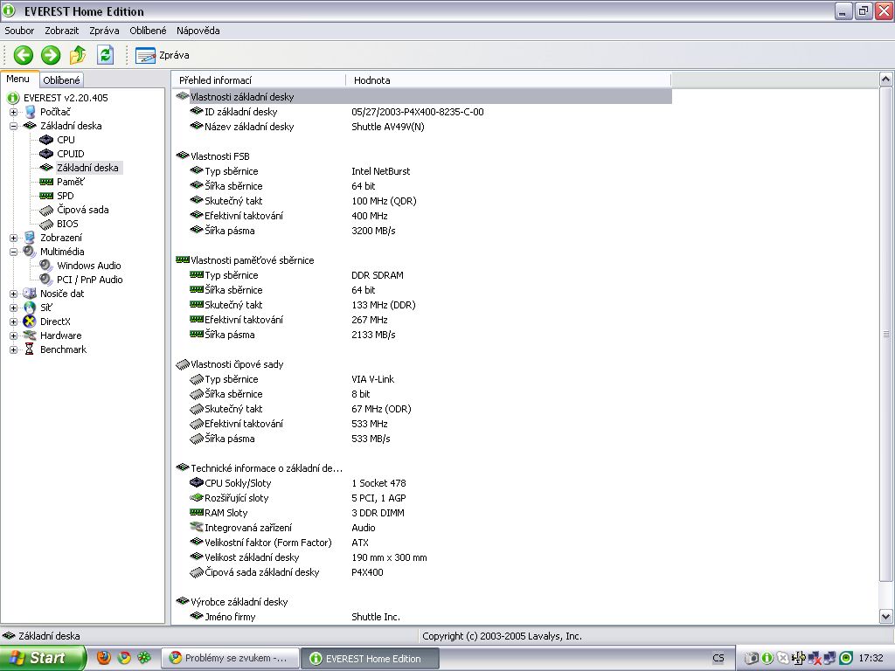Expand the DirectX tree node
The width and height of the screenshot is (895, 671).
tap(14, 322)
